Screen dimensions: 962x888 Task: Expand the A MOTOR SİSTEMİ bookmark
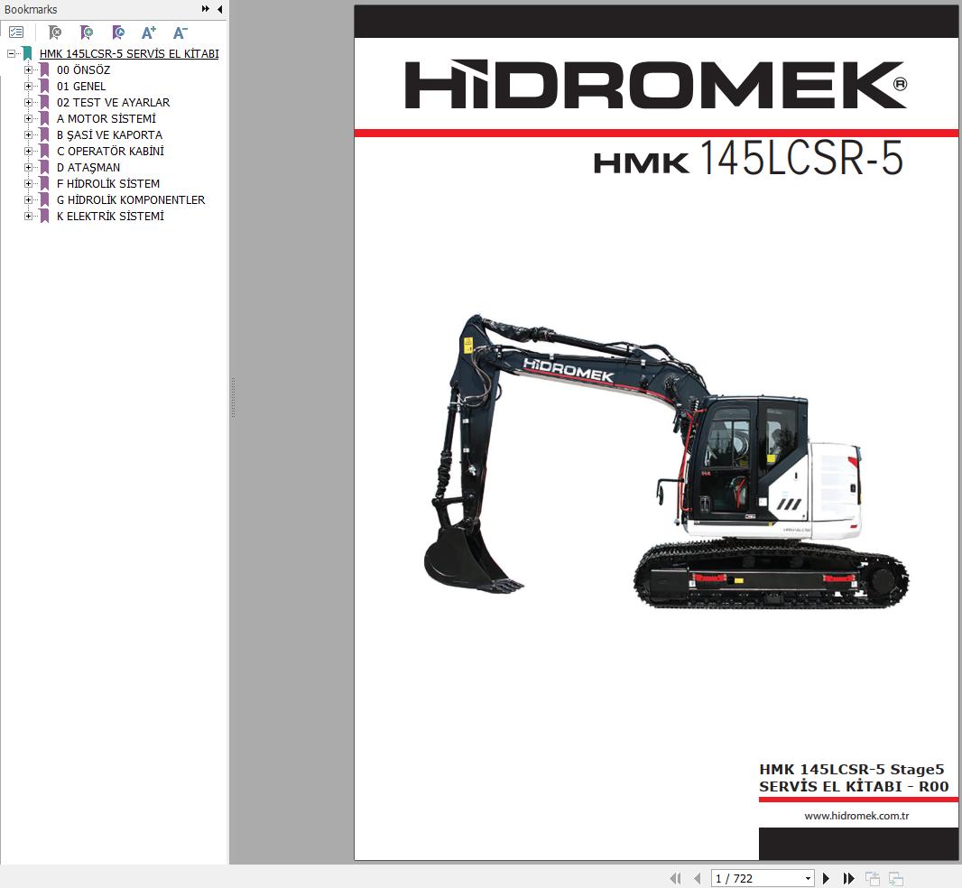28,118
